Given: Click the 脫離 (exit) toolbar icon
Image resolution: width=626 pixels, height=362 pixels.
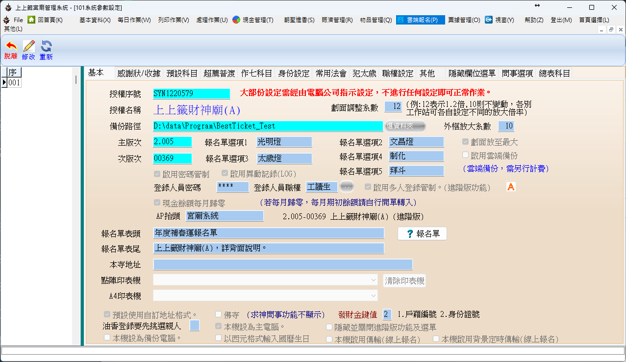Looking at the screenshot, I should point(10,47).
